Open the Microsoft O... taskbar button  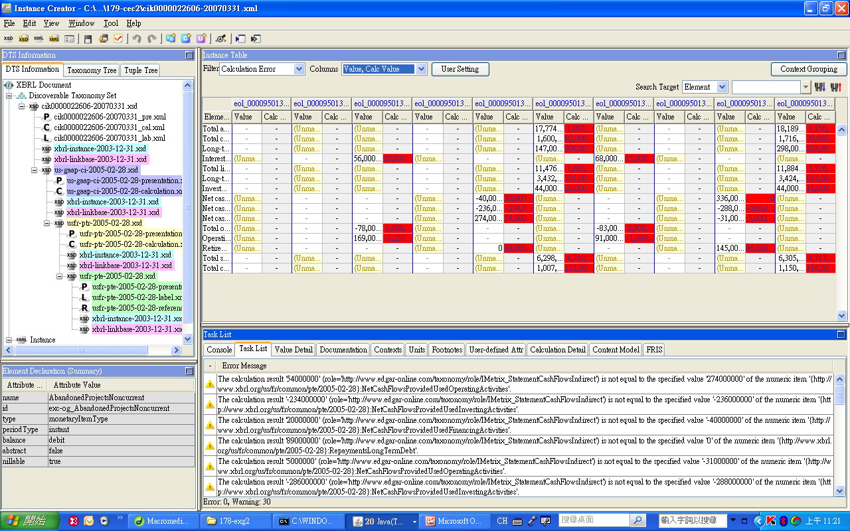(x=455, y=521)
